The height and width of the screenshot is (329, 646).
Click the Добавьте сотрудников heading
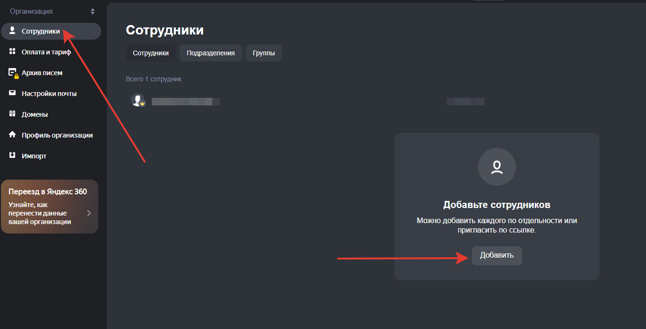coord(497,205)
